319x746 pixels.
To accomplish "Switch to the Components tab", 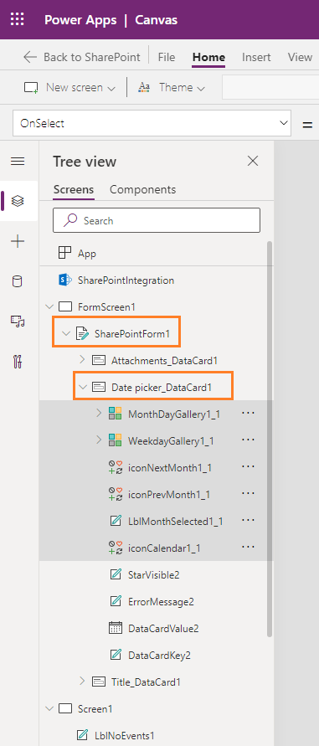I will click(143, 189).
